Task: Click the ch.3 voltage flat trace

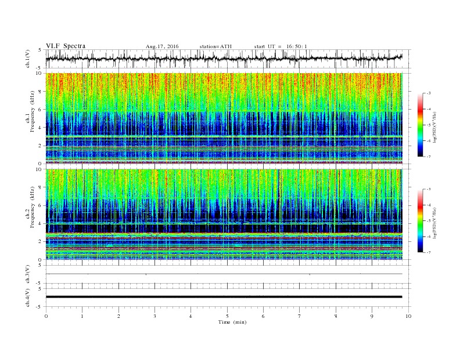Action: [x=224, y=274]
